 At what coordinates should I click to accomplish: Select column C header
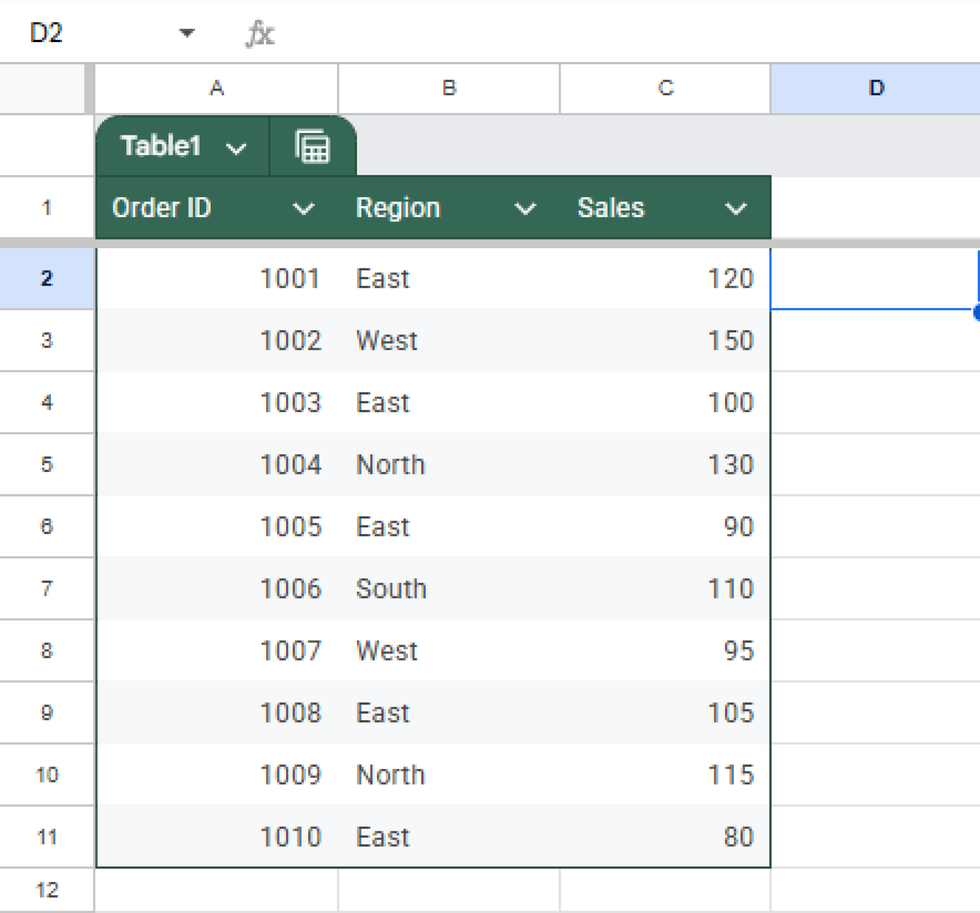pos(665,88)
